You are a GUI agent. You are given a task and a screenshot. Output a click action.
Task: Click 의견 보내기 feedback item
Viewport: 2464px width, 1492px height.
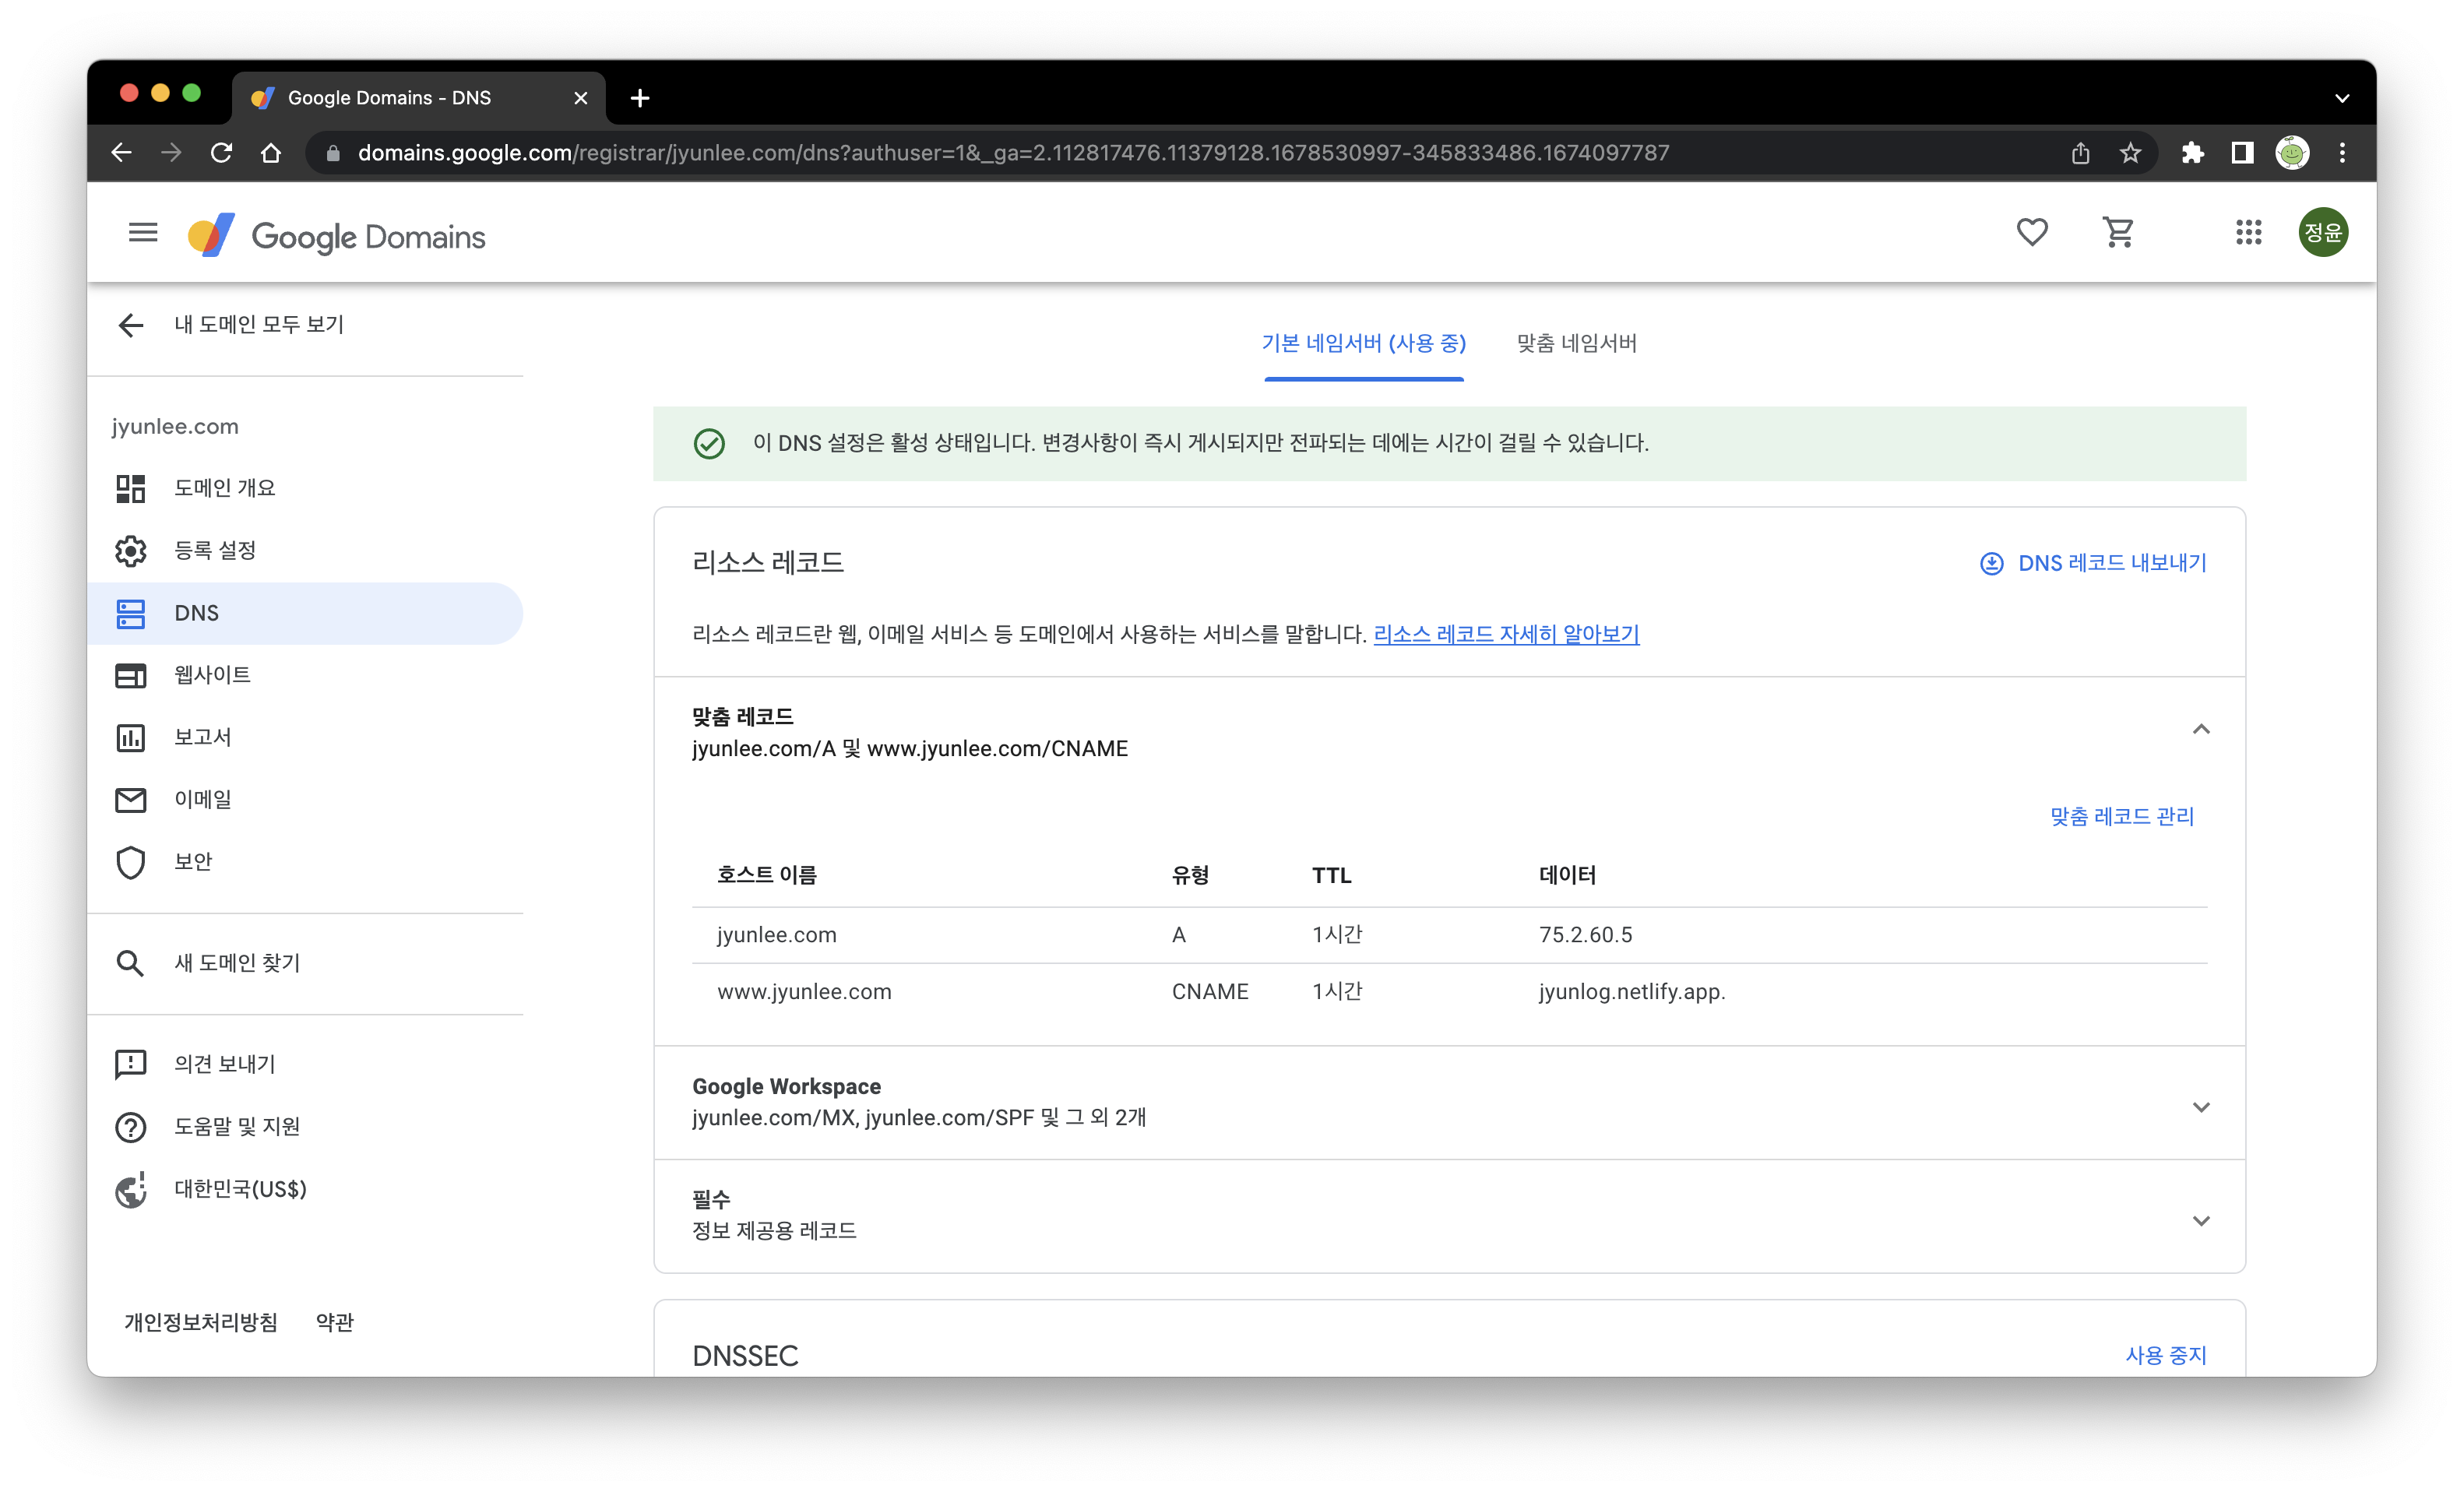pos(305,1064)
